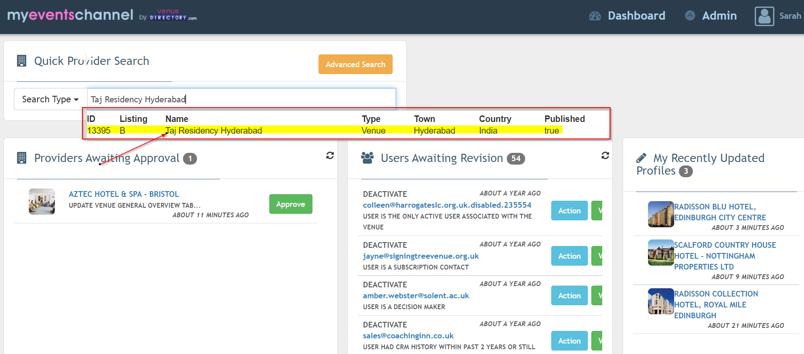Screen dimensions: 804x354
Task: Open jayne@signingtreevenue.org.uk user link
Action: click(421, 256)
